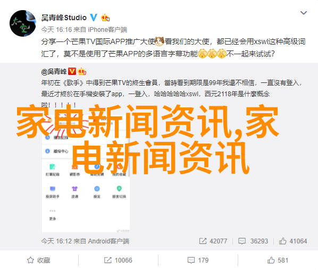Toggle the thumbs-up like showing 581

point(278,260)
